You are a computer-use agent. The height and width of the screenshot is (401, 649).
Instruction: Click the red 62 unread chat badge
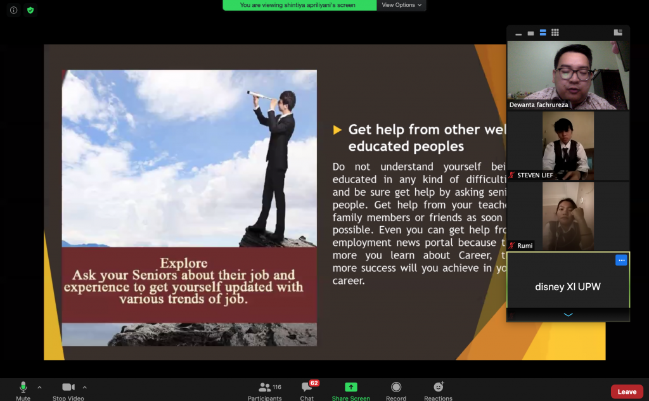(314, 383)
